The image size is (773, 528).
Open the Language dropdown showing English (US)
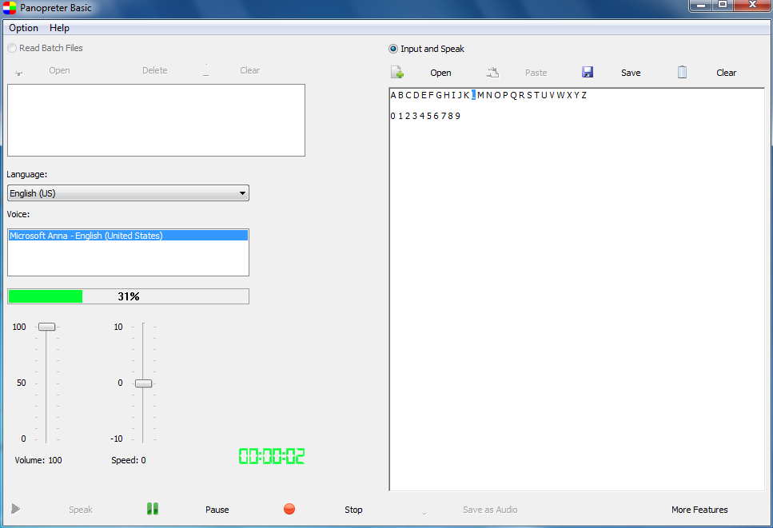coord(128,193)
